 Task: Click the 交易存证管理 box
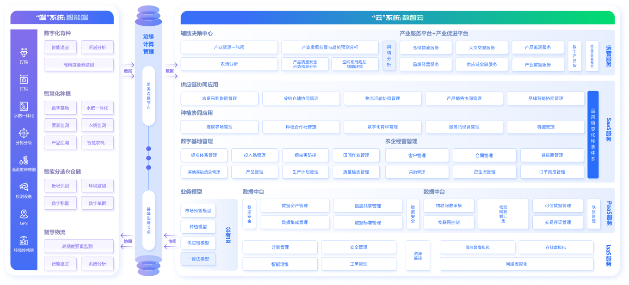pyautogui.click(x=558, y=222)
